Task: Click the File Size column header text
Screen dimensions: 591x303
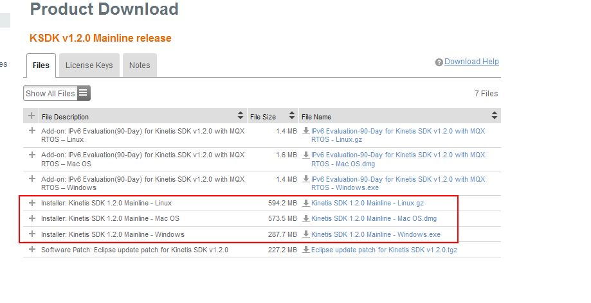Action: tap(263, 117)
